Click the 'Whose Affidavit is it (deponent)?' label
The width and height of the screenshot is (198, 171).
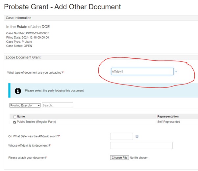click(30, 146)
